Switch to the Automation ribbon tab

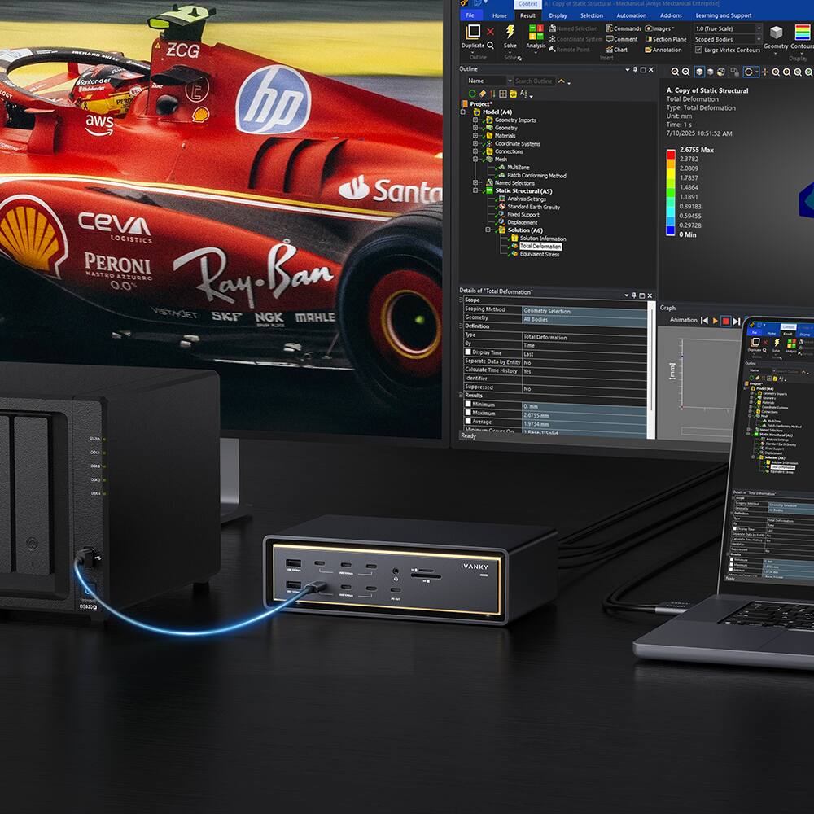click(x=632, y=15)
